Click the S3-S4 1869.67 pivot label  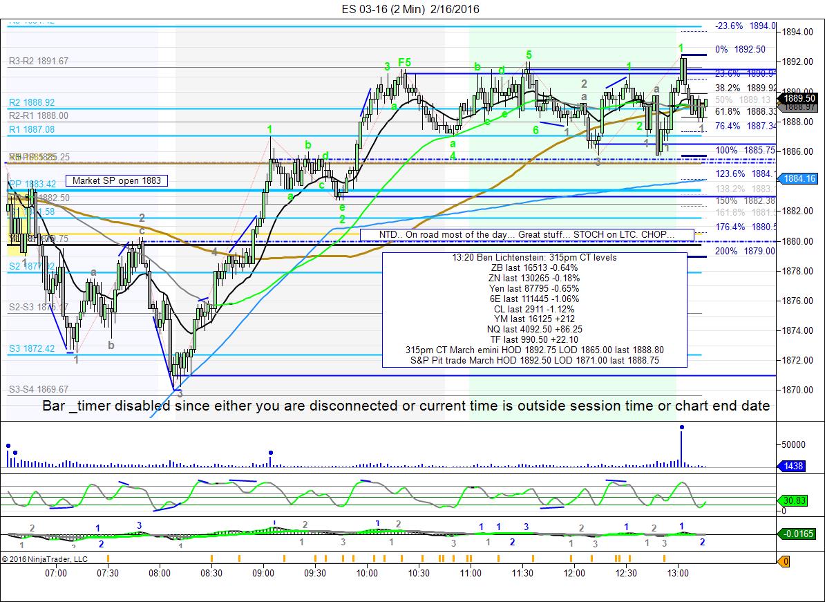point(39,389)
